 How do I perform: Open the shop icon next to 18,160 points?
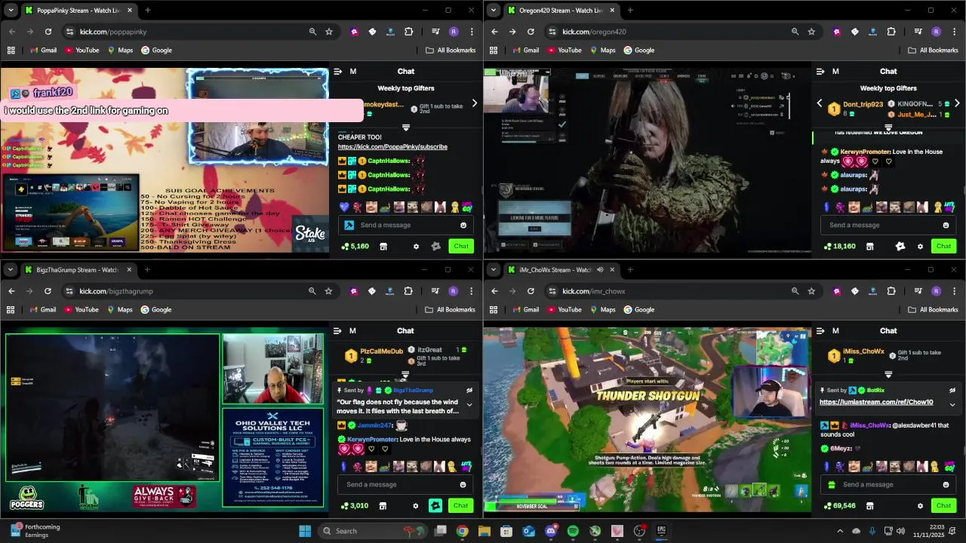[x=869, y=246]
